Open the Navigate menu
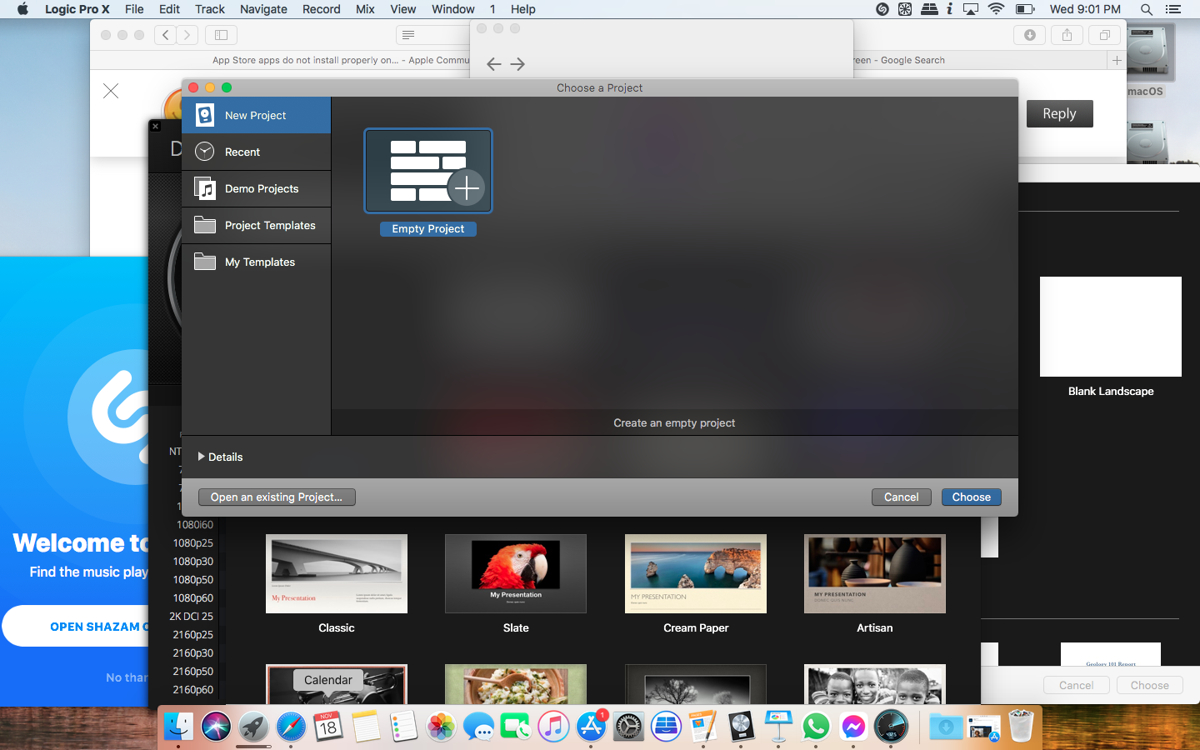Image resolution: width=1200 pixels, height=750 pixels. [x=263, y=9]
